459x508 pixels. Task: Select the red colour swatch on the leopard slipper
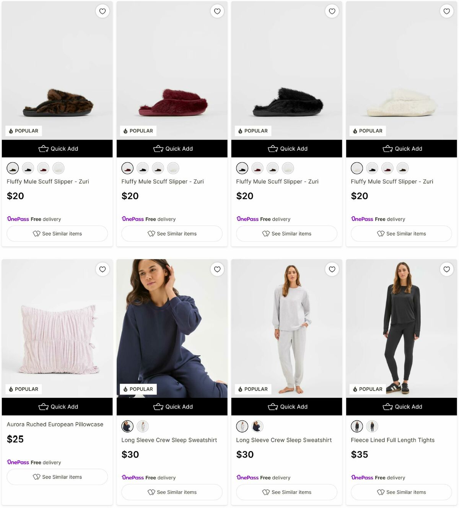pos(43,168)
